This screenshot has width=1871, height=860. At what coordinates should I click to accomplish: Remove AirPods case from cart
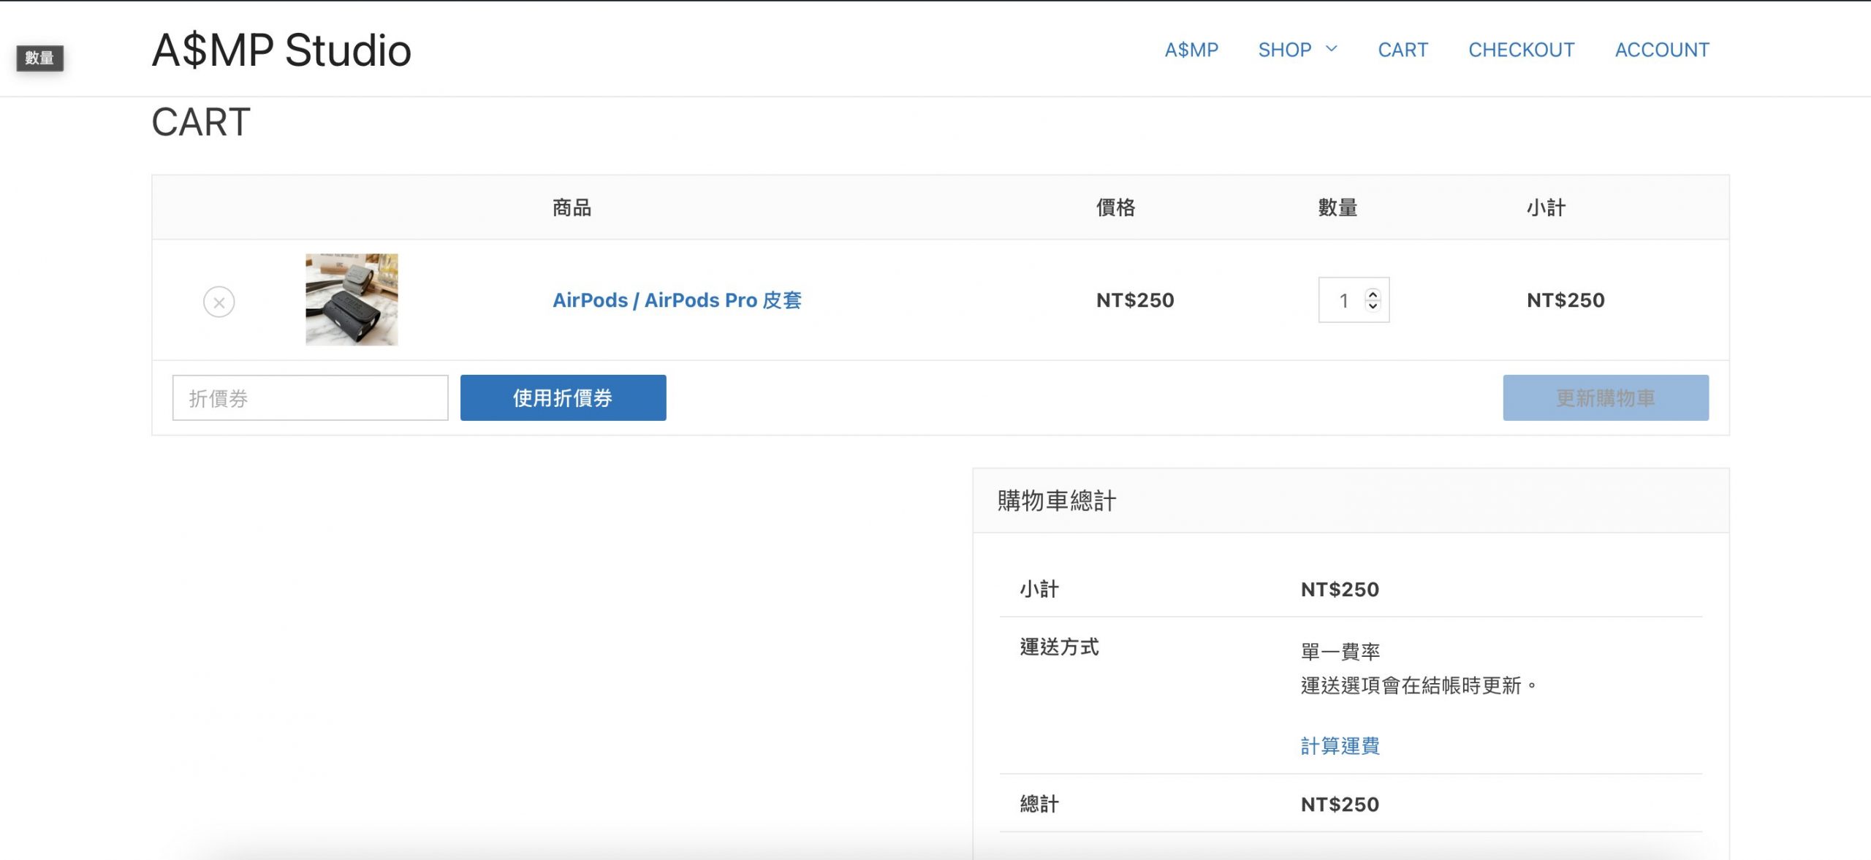coord(219,302)
